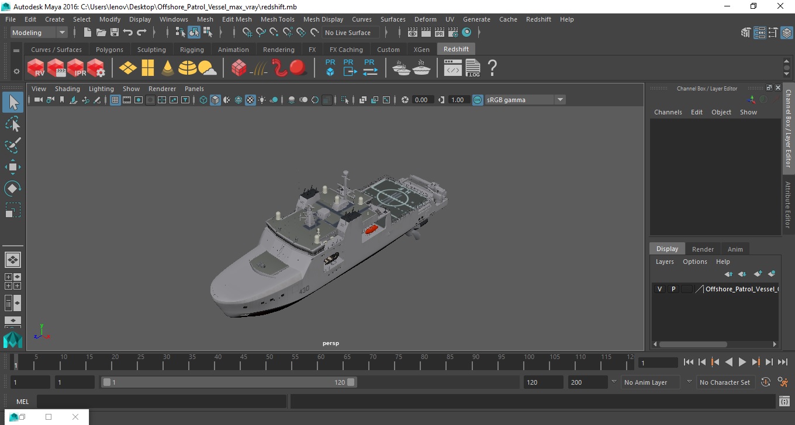Click the first PR proxy shelf icon

[330, 68]
